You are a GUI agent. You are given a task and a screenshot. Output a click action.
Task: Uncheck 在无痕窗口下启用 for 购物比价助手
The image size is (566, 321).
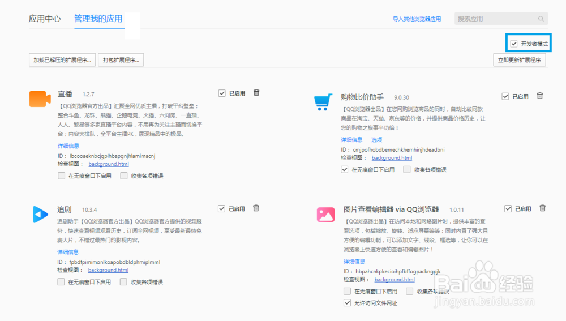(x=345, y=170)
